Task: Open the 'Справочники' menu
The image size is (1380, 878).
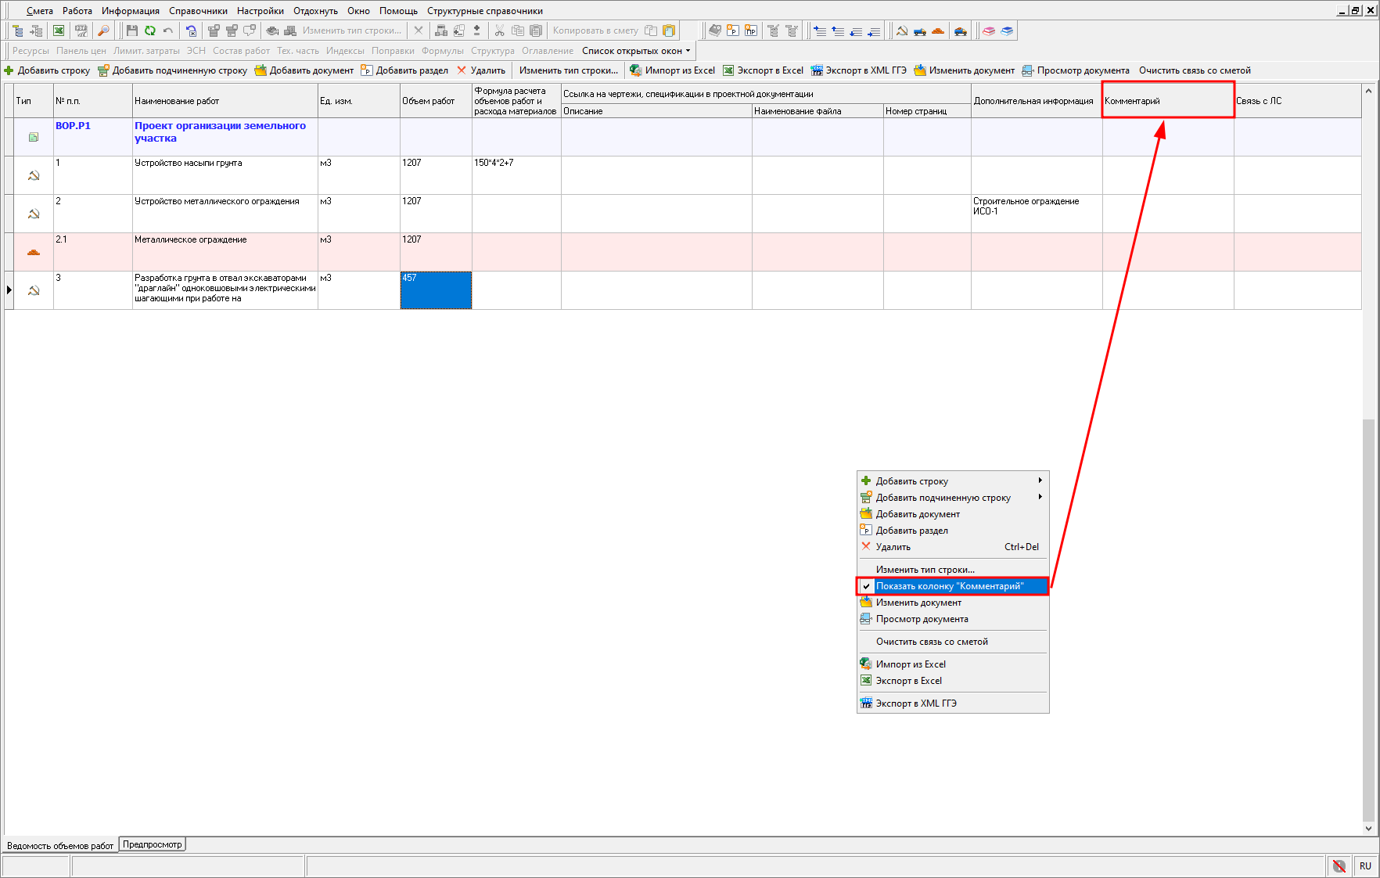Action: tap(198, 11)
